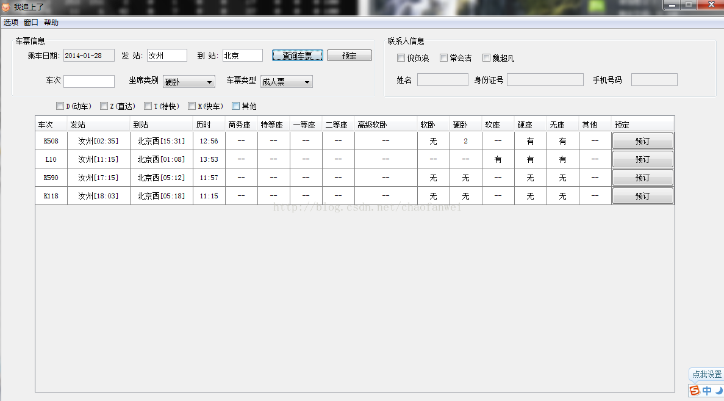Click the 硬座 column header
Screen dimensions: 724x401
(531, 125)
